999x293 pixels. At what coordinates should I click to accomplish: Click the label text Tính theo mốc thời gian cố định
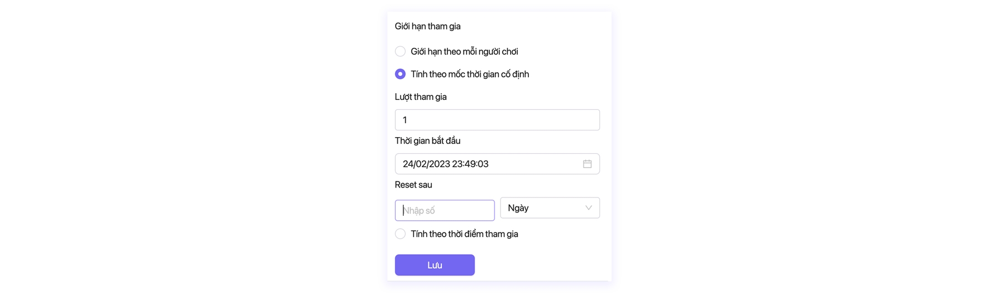pos(470,74)
